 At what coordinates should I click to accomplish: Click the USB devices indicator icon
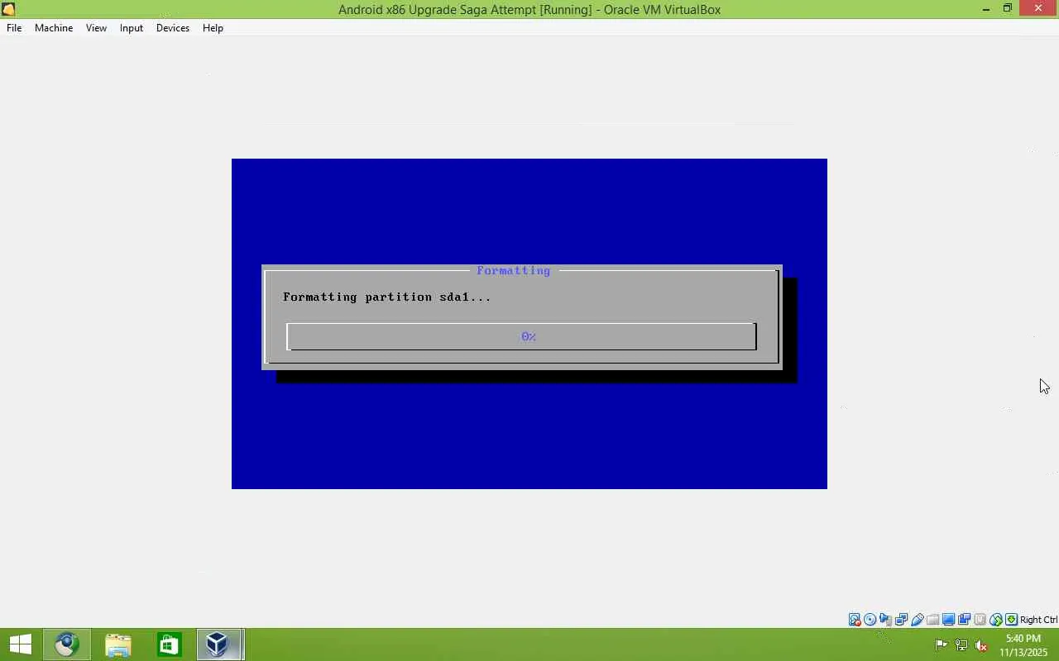(918, 620)
